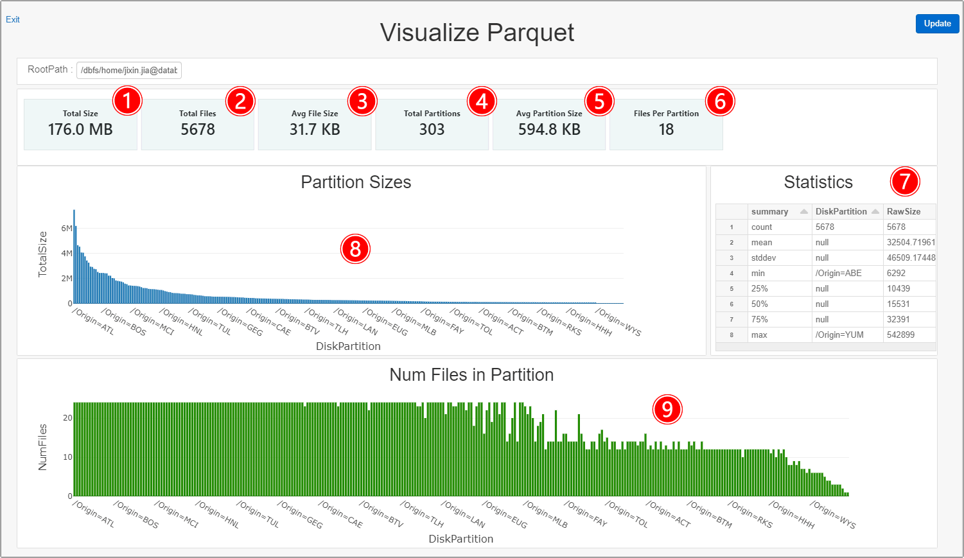964x558 pixels.
Task: Click the red number 1 callout marker
Action: coord(127,101)
